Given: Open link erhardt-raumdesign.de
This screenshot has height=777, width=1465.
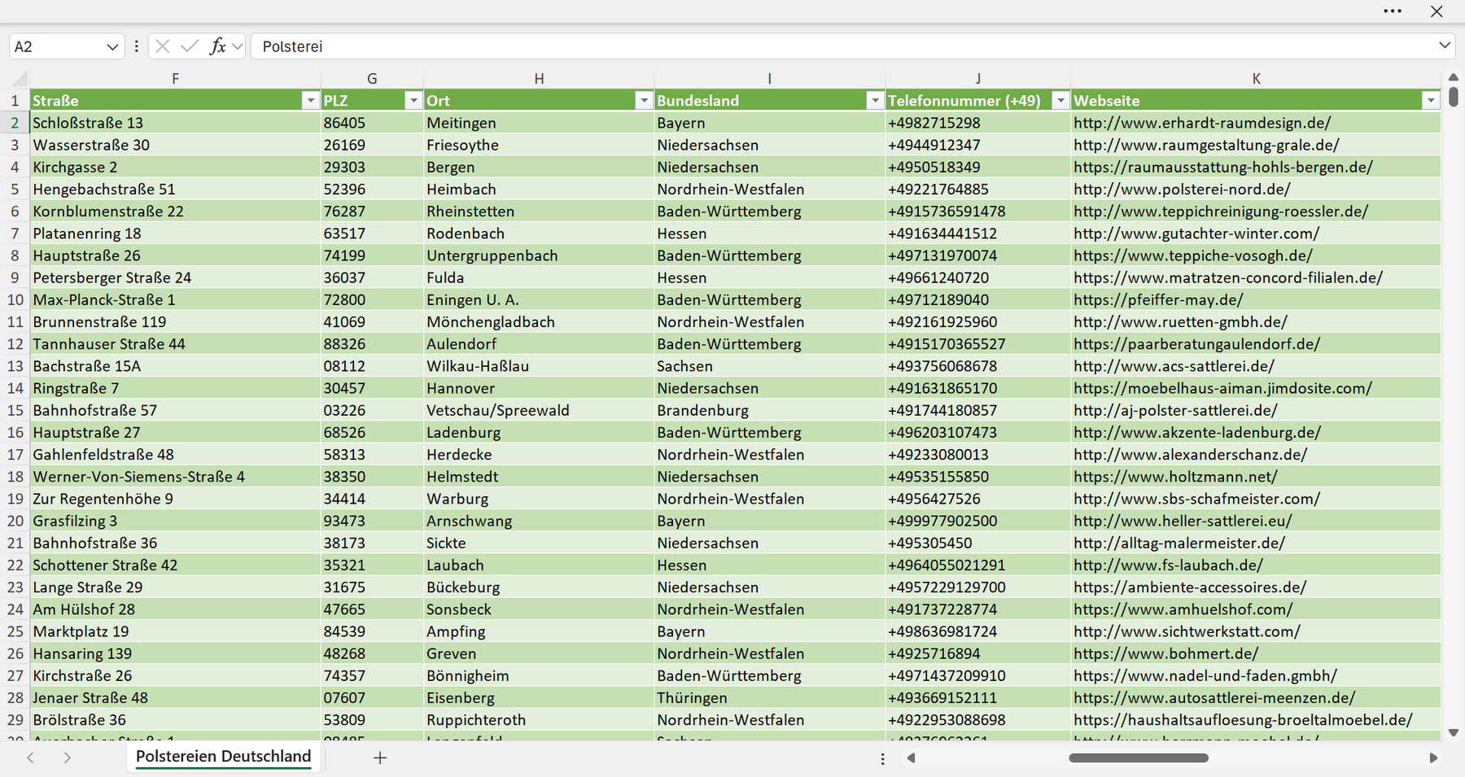Looking at the screenshot, I should 1202,123.
